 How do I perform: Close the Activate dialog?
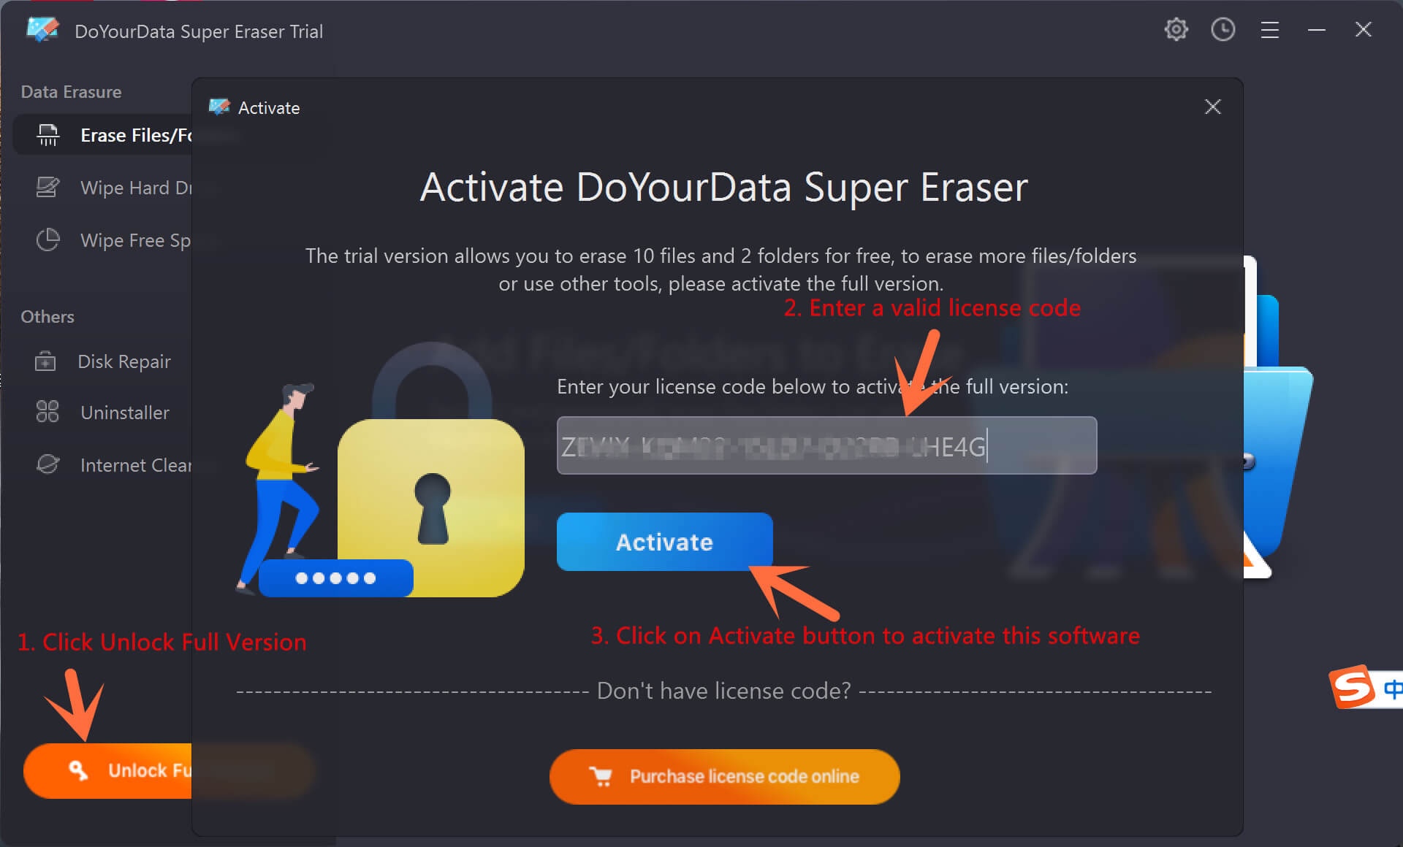(x=1212, y=107)
